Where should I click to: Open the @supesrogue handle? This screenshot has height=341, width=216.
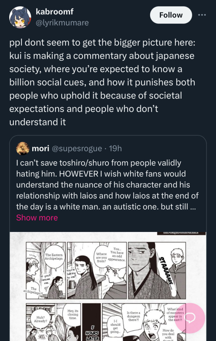[77, 148]
